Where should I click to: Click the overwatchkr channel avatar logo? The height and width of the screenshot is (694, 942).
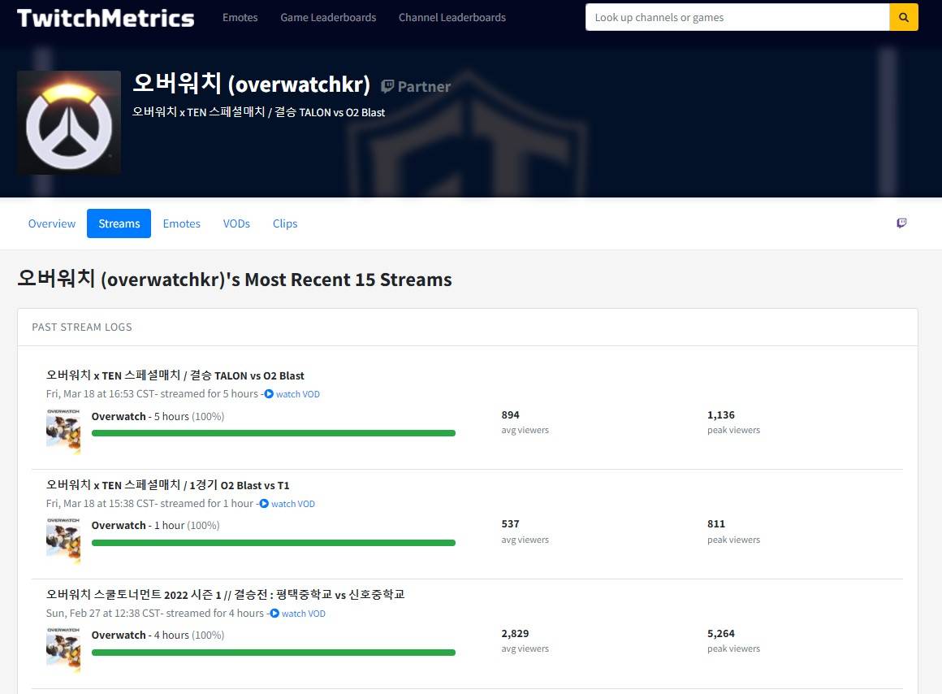(x=69, y=123)
